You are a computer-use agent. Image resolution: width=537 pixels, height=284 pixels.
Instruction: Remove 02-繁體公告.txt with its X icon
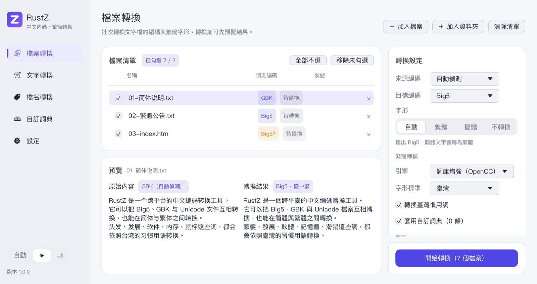[x=369, y=116]
